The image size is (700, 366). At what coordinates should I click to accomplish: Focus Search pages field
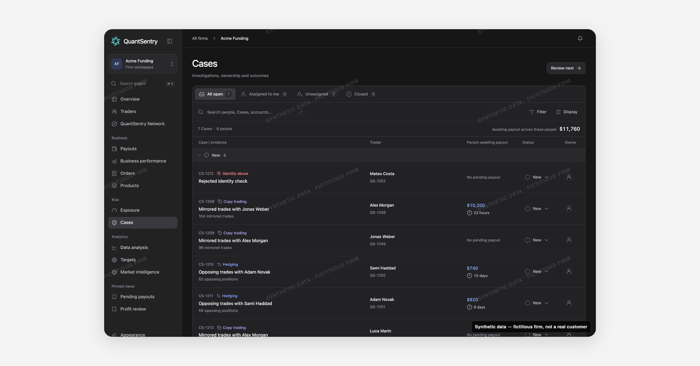tap(143, 83)
